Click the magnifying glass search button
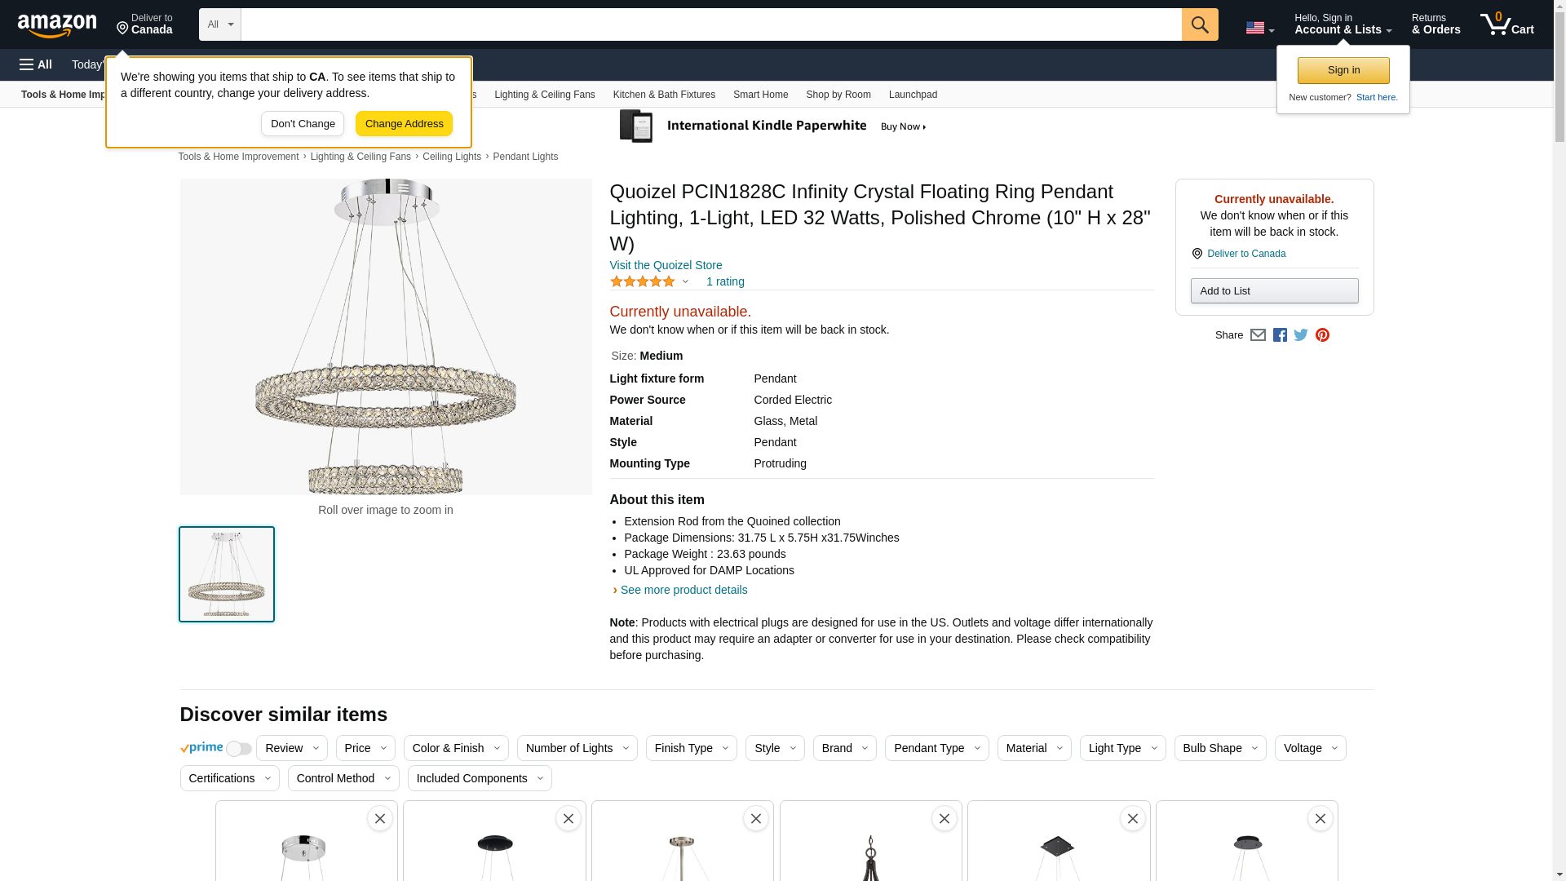Viewport: 1566px width, 881px height. (x=1199, y=24)
